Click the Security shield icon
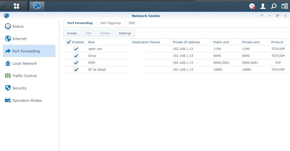This screenshot has width=290, height=151. pos(8,88)
